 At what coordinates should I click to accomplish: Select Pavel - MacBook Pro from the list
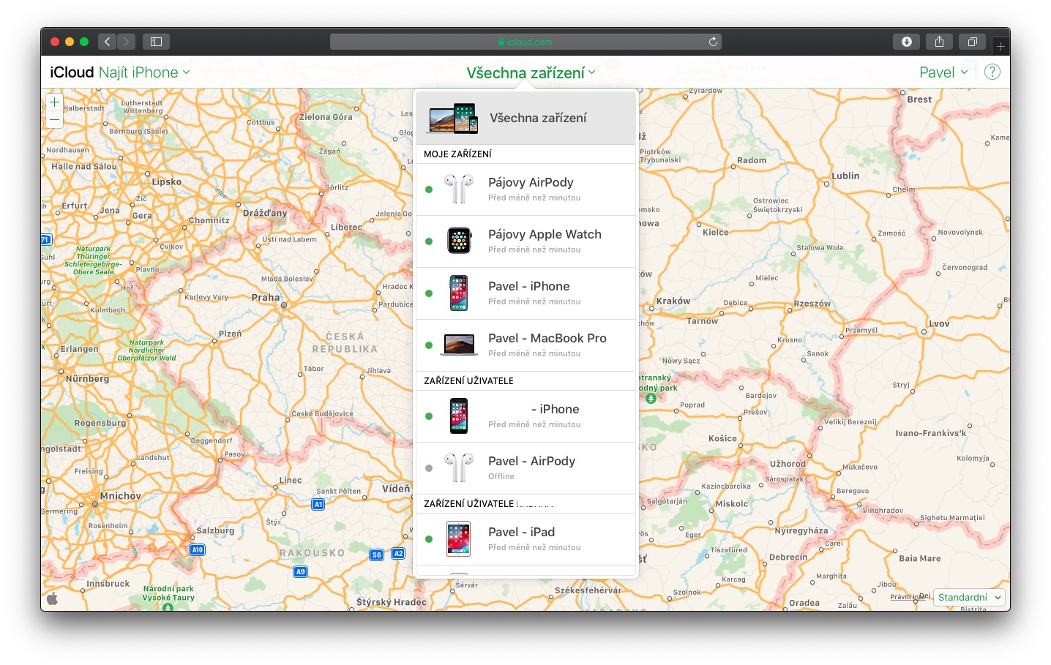(x=525, y=345)
